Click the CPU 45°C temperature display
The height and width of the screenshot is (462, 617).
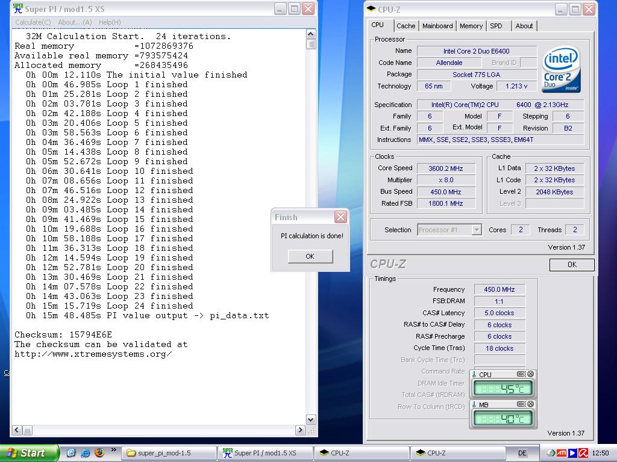pyautogui.click(x=503, y=389)
